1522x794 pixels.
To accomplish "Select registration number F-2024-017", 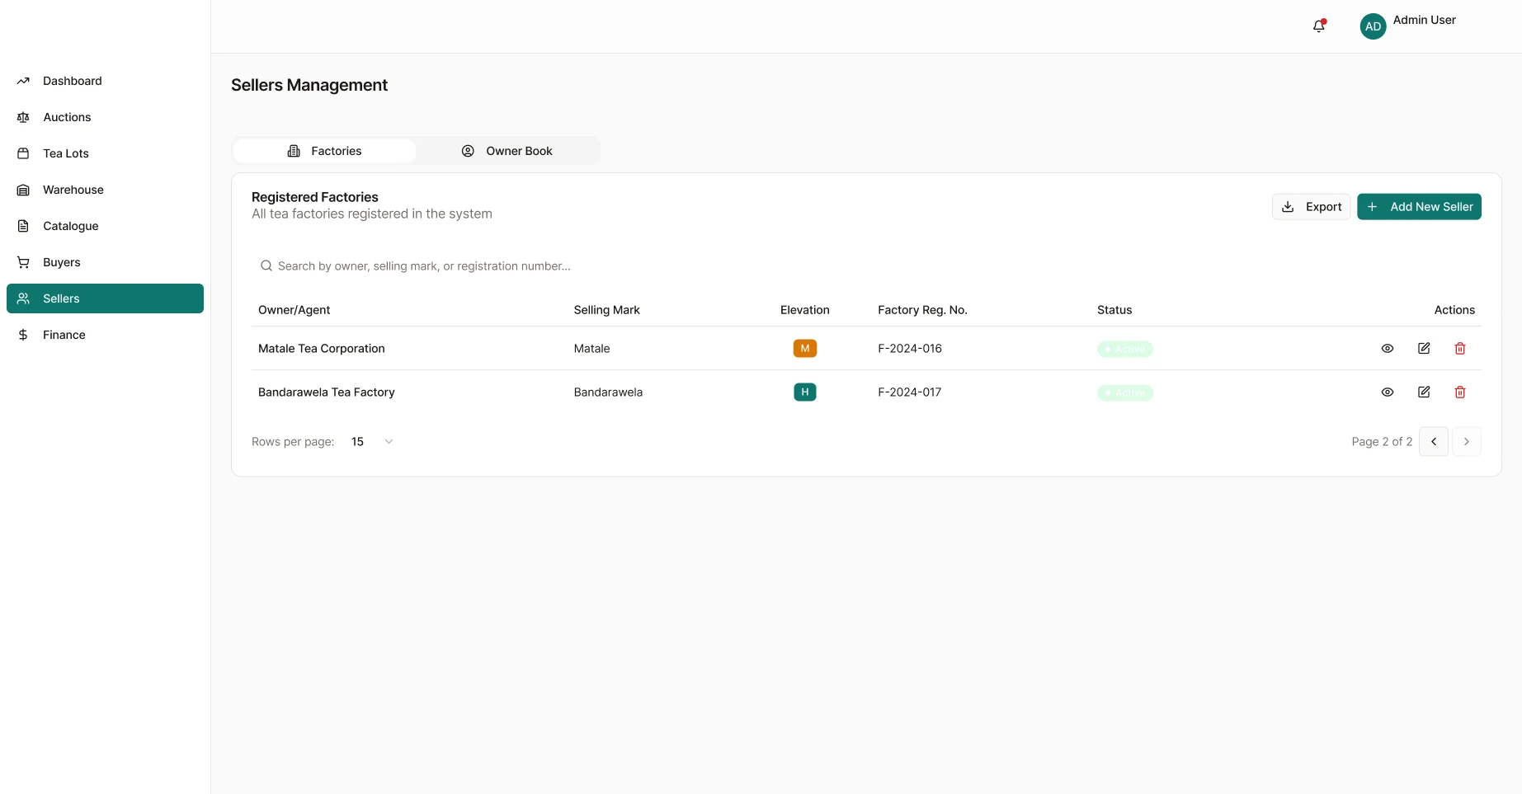I will (909, 392).
